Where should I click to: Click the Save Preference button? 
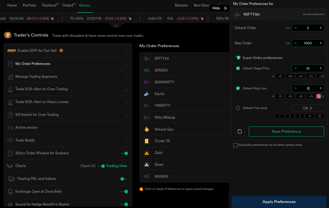[x=286, y=131]
